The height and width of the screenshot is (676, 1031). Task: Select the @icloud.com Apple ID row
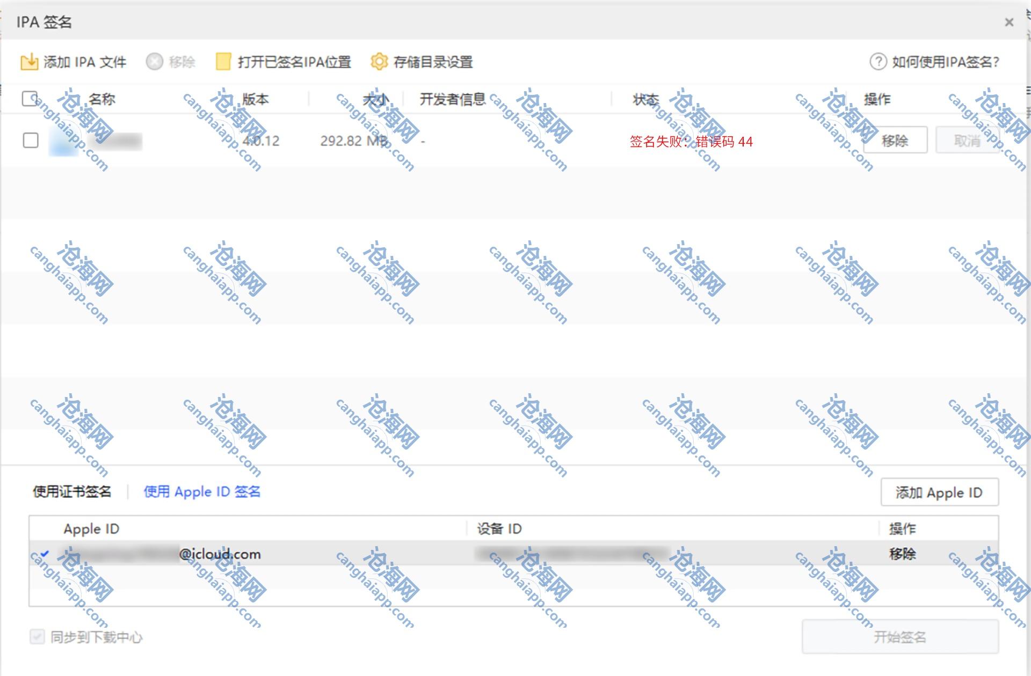pyautogui.click(x=220, y=554)
